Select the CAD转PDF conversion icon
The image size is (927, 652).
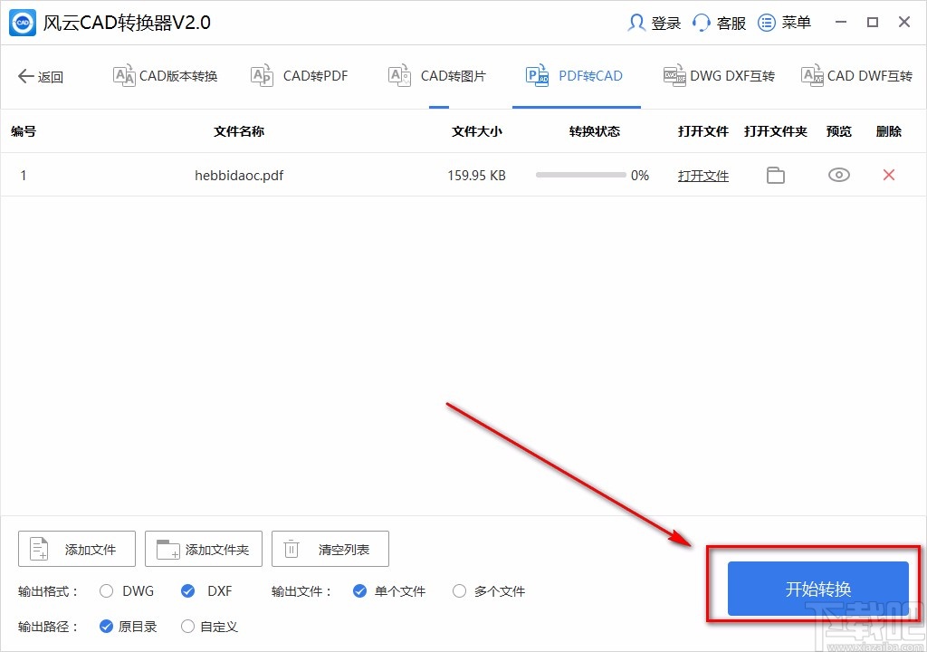pos(262,76)
